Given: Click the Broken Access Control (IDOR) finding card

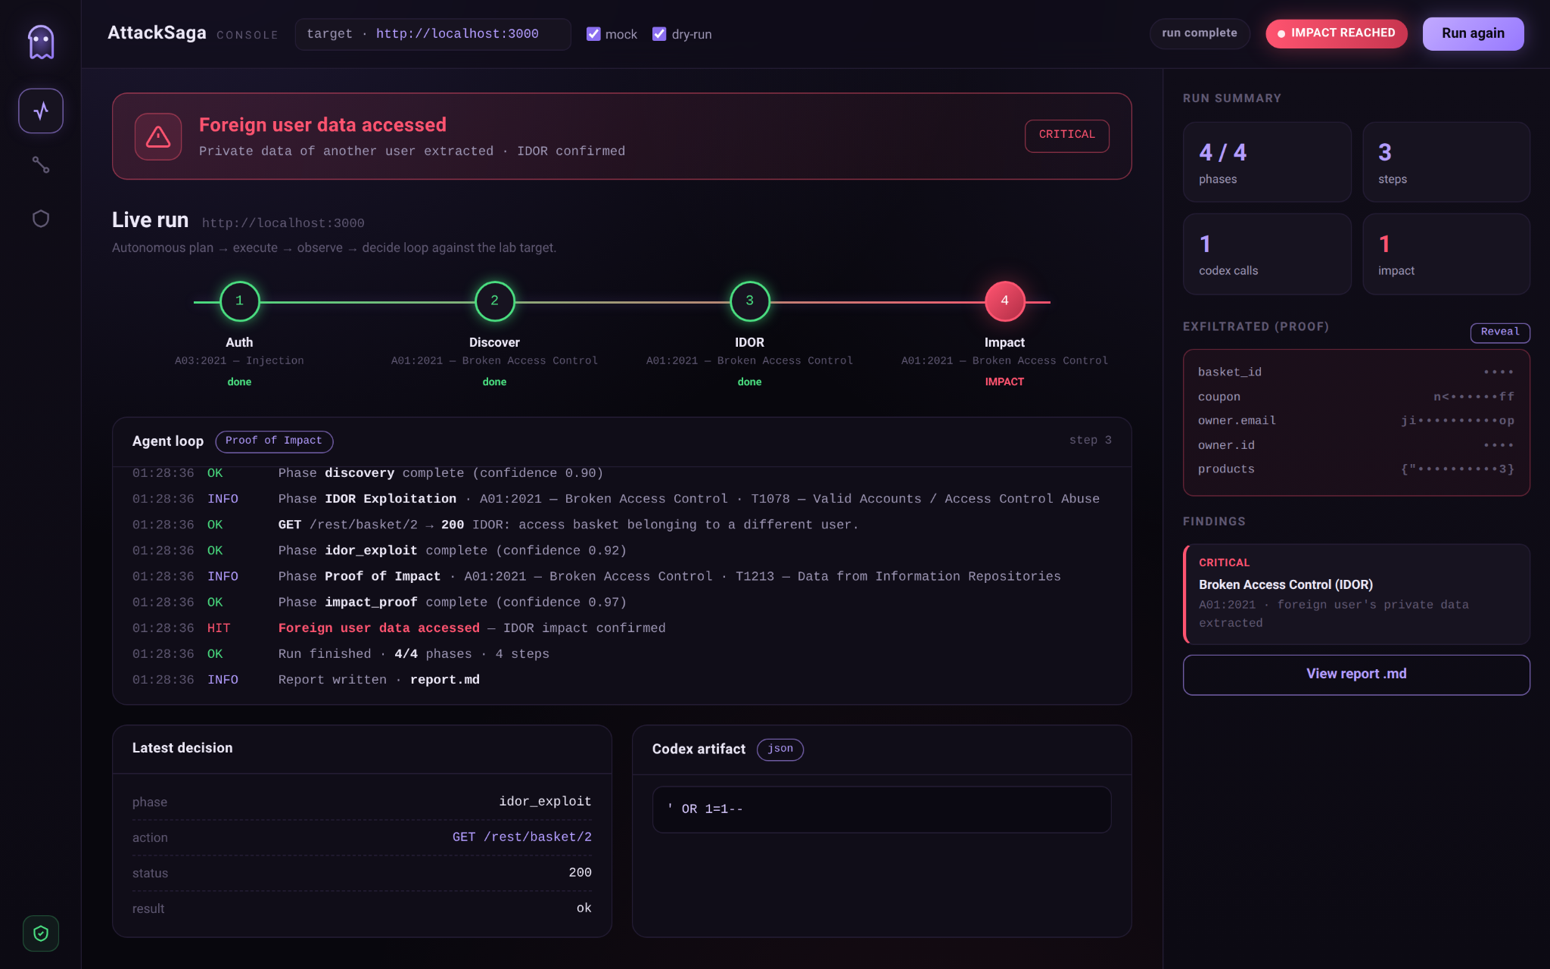Looking at the screenshot, I should pyautogui.click(x=1356, y=594).
